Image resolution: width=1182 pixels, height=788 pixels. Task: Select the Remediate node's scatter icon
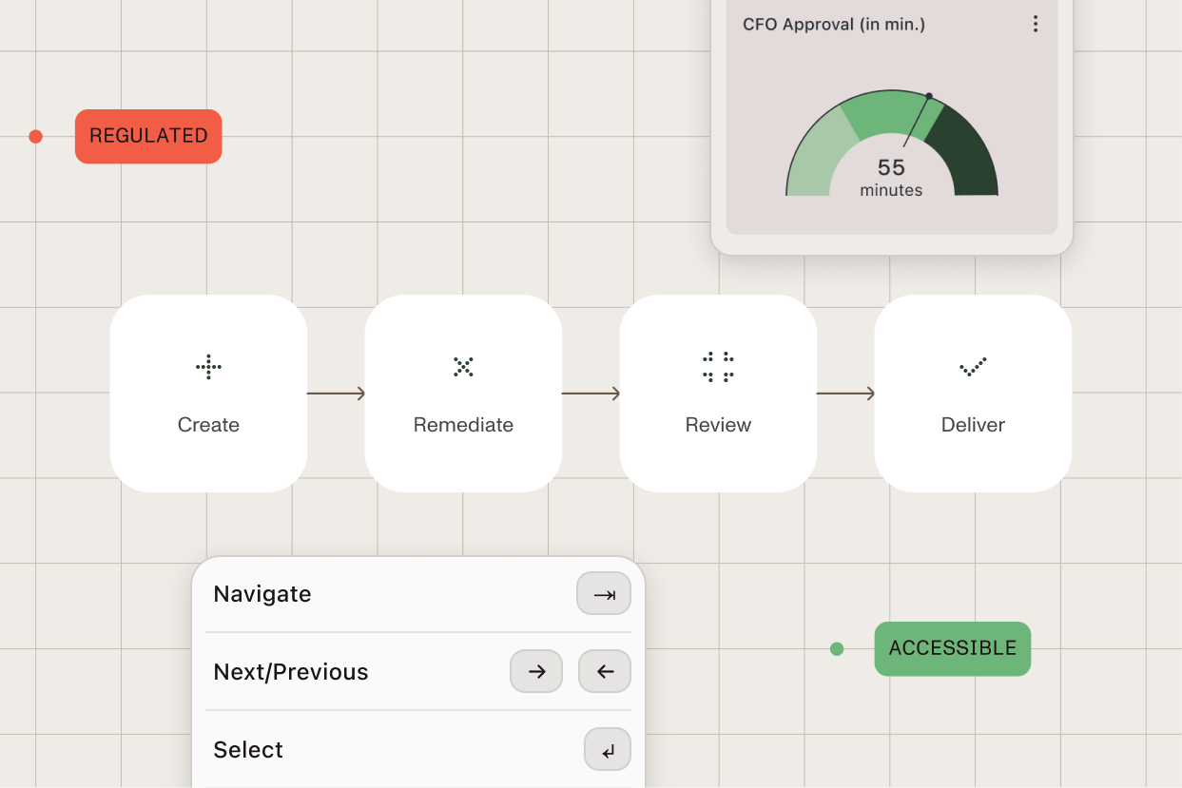(x=463, y=366)
